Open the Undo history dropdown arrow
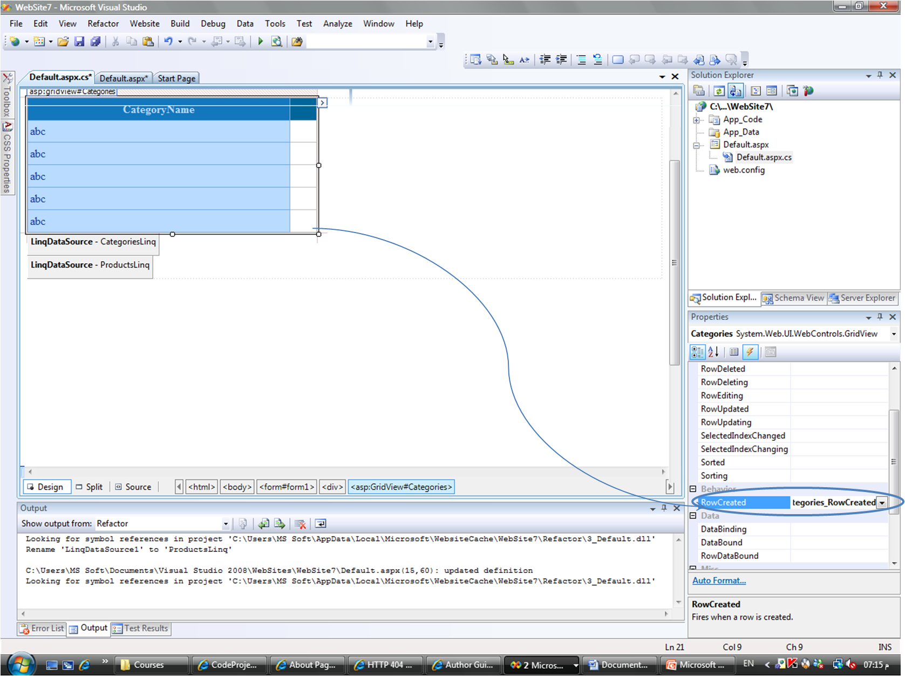Image resolution: width=905 pixels, height=676 pixels. click(x=180, y=42)
